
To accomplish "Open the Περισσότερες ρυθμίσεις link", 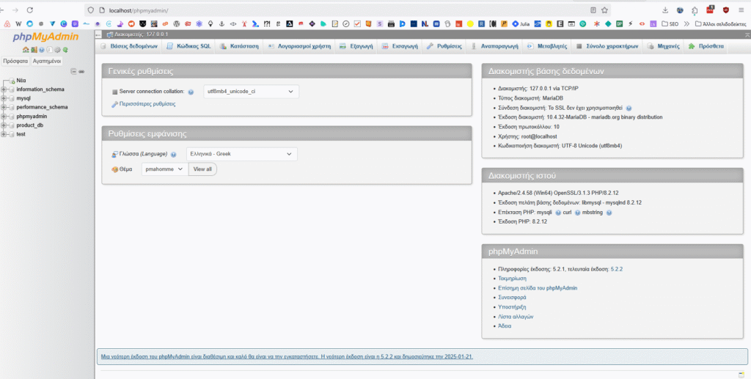I will pyautogui.click(x=147, y=104).
